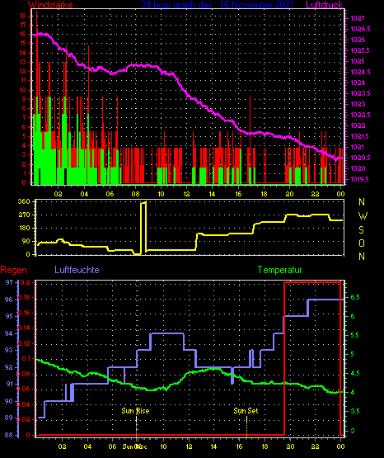Click wind strength axis value 7
The height and width of the screenshot is (458, 384).
click(24, 117)
